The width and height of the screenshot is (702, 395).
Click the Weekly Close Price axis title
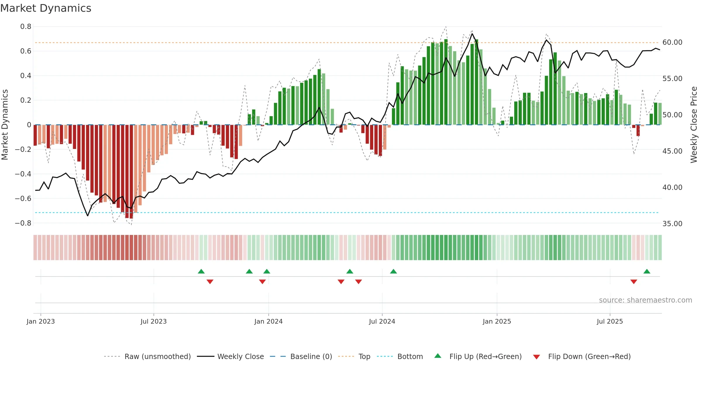(694, 125)
